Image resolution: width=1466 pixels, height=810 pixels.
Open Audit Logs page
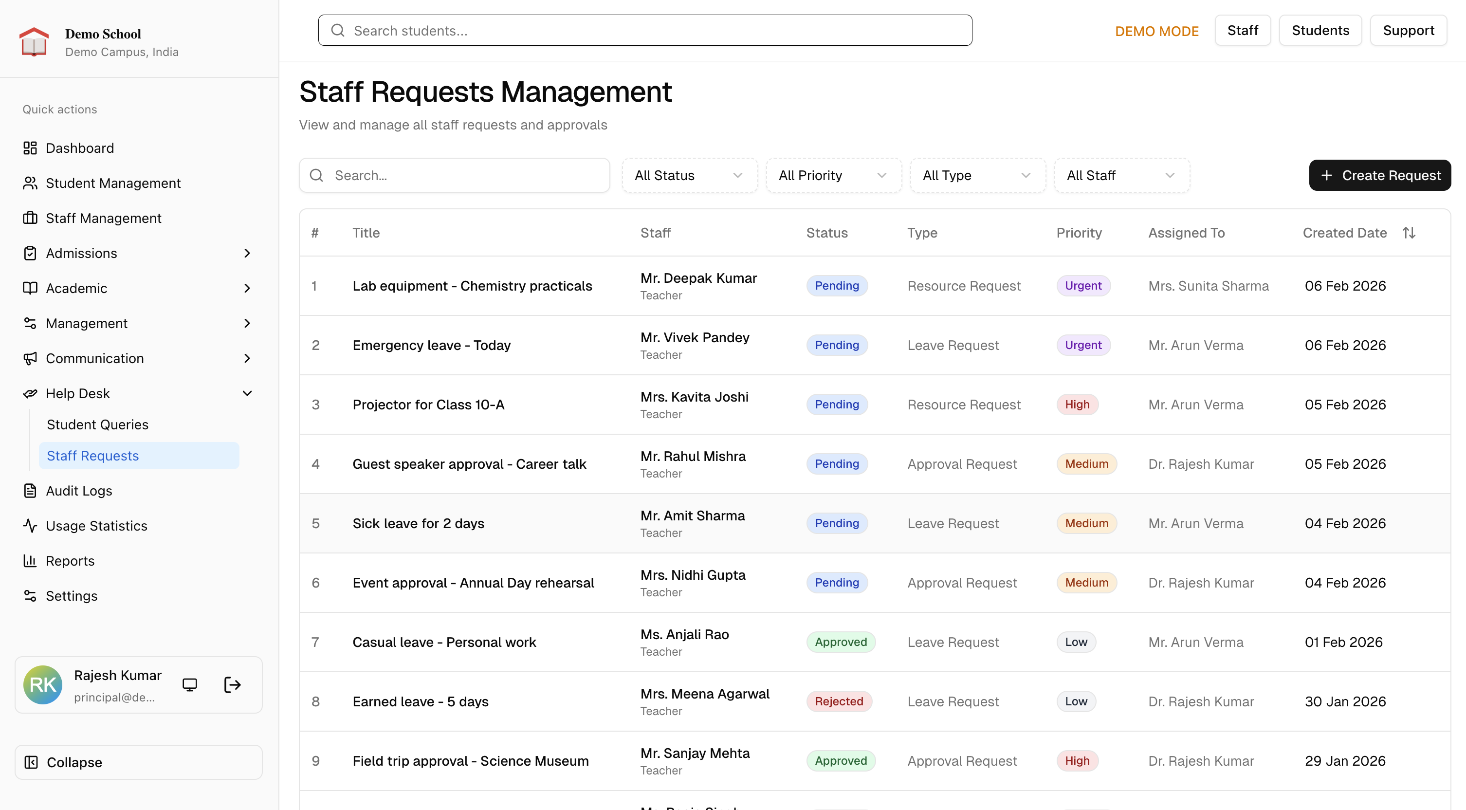click(x=78, y=491)
